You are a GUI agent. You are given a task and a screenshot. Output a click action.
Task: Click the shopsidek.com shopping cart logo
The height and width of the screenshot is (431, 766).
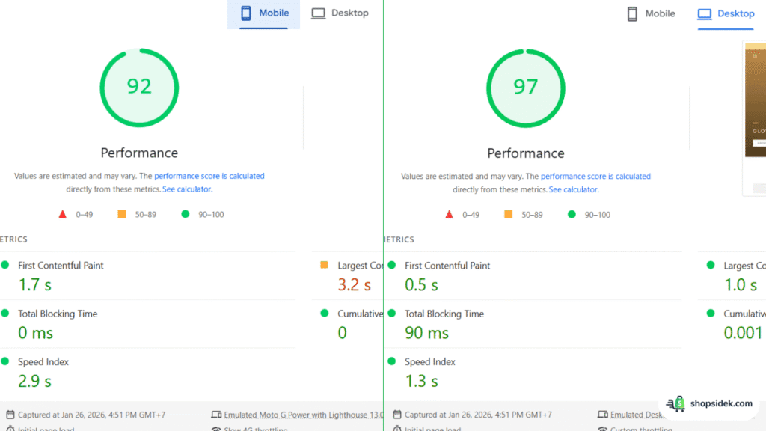point(675,404)
